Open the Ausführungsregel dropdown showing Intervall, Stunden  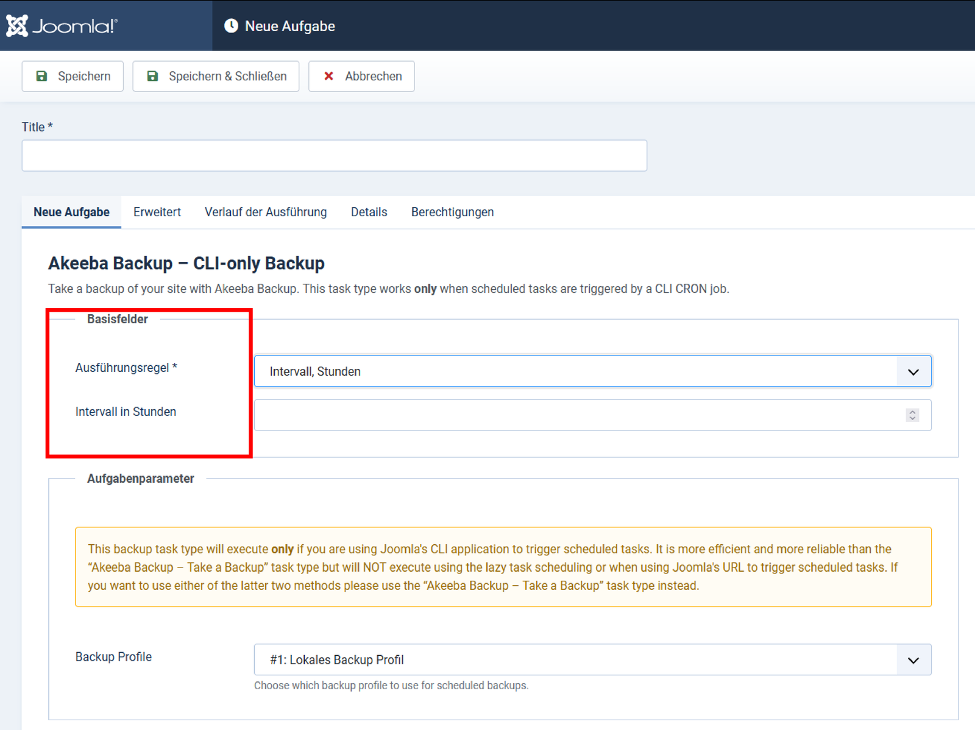(x=592, y=371)
